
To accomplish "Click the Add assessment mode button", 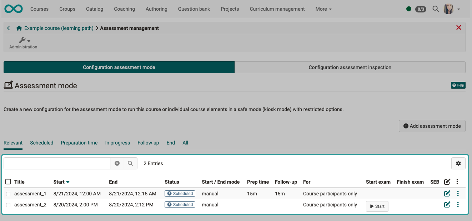I will [x=432, y=126].
